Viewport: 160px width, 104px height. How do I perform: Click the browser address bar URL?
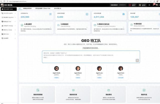(x=18, y=1)
